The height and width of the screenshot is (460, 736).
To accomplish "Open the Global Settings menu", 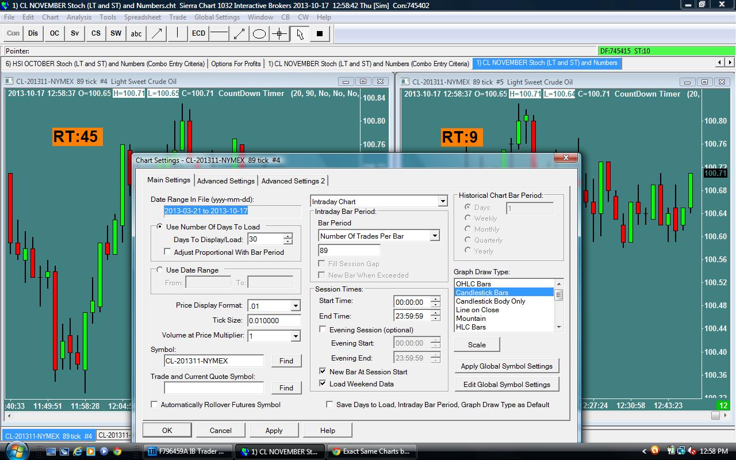I will pos(217,17).
